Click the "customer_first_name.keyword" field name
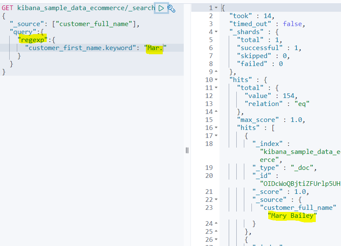This screenshot has width=341, height=246. [80, 48]
